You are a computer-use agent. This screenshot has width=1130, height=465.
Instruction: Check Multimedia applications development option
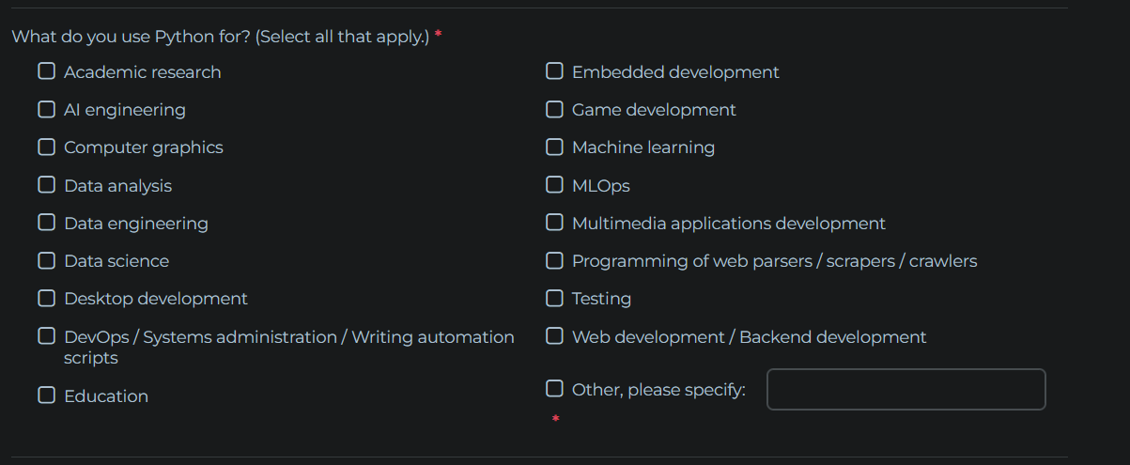555,223
